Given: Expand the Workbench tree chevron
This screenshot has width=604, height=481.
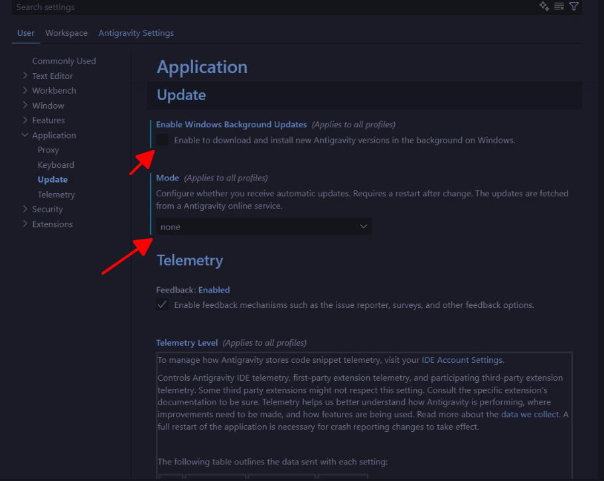Looking at the screenshot, I should click(x=25, y=90).
